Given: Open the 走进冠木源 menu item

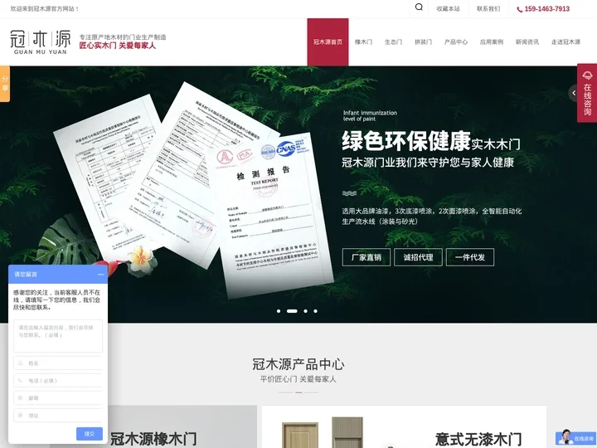Looking at the screenshot, I should [x=565, y=42].
